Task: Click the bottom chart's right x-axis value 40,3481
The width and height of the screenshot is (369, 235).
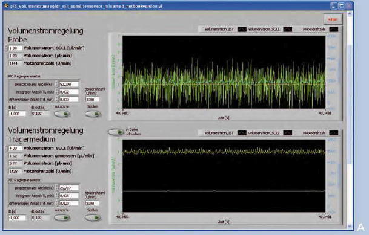Action: (325, 217)
